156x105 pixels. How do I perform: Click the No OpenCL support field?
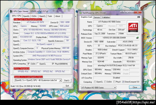pos(45,44)
